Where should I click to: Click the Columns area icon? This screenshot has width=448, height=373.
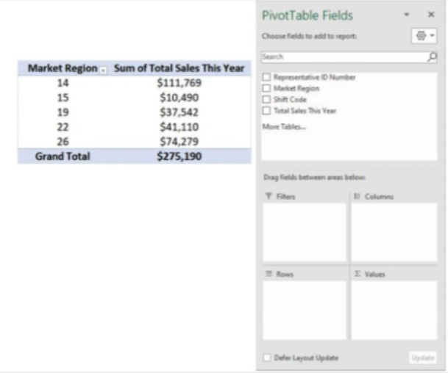click(357, 197)
